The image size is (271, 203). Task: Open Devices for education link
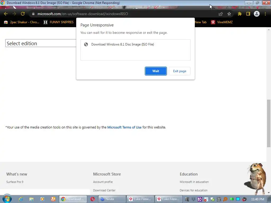click(x=193, y=190)
